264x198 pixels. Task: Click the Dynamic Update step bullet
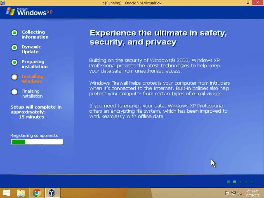coord(14,48)
